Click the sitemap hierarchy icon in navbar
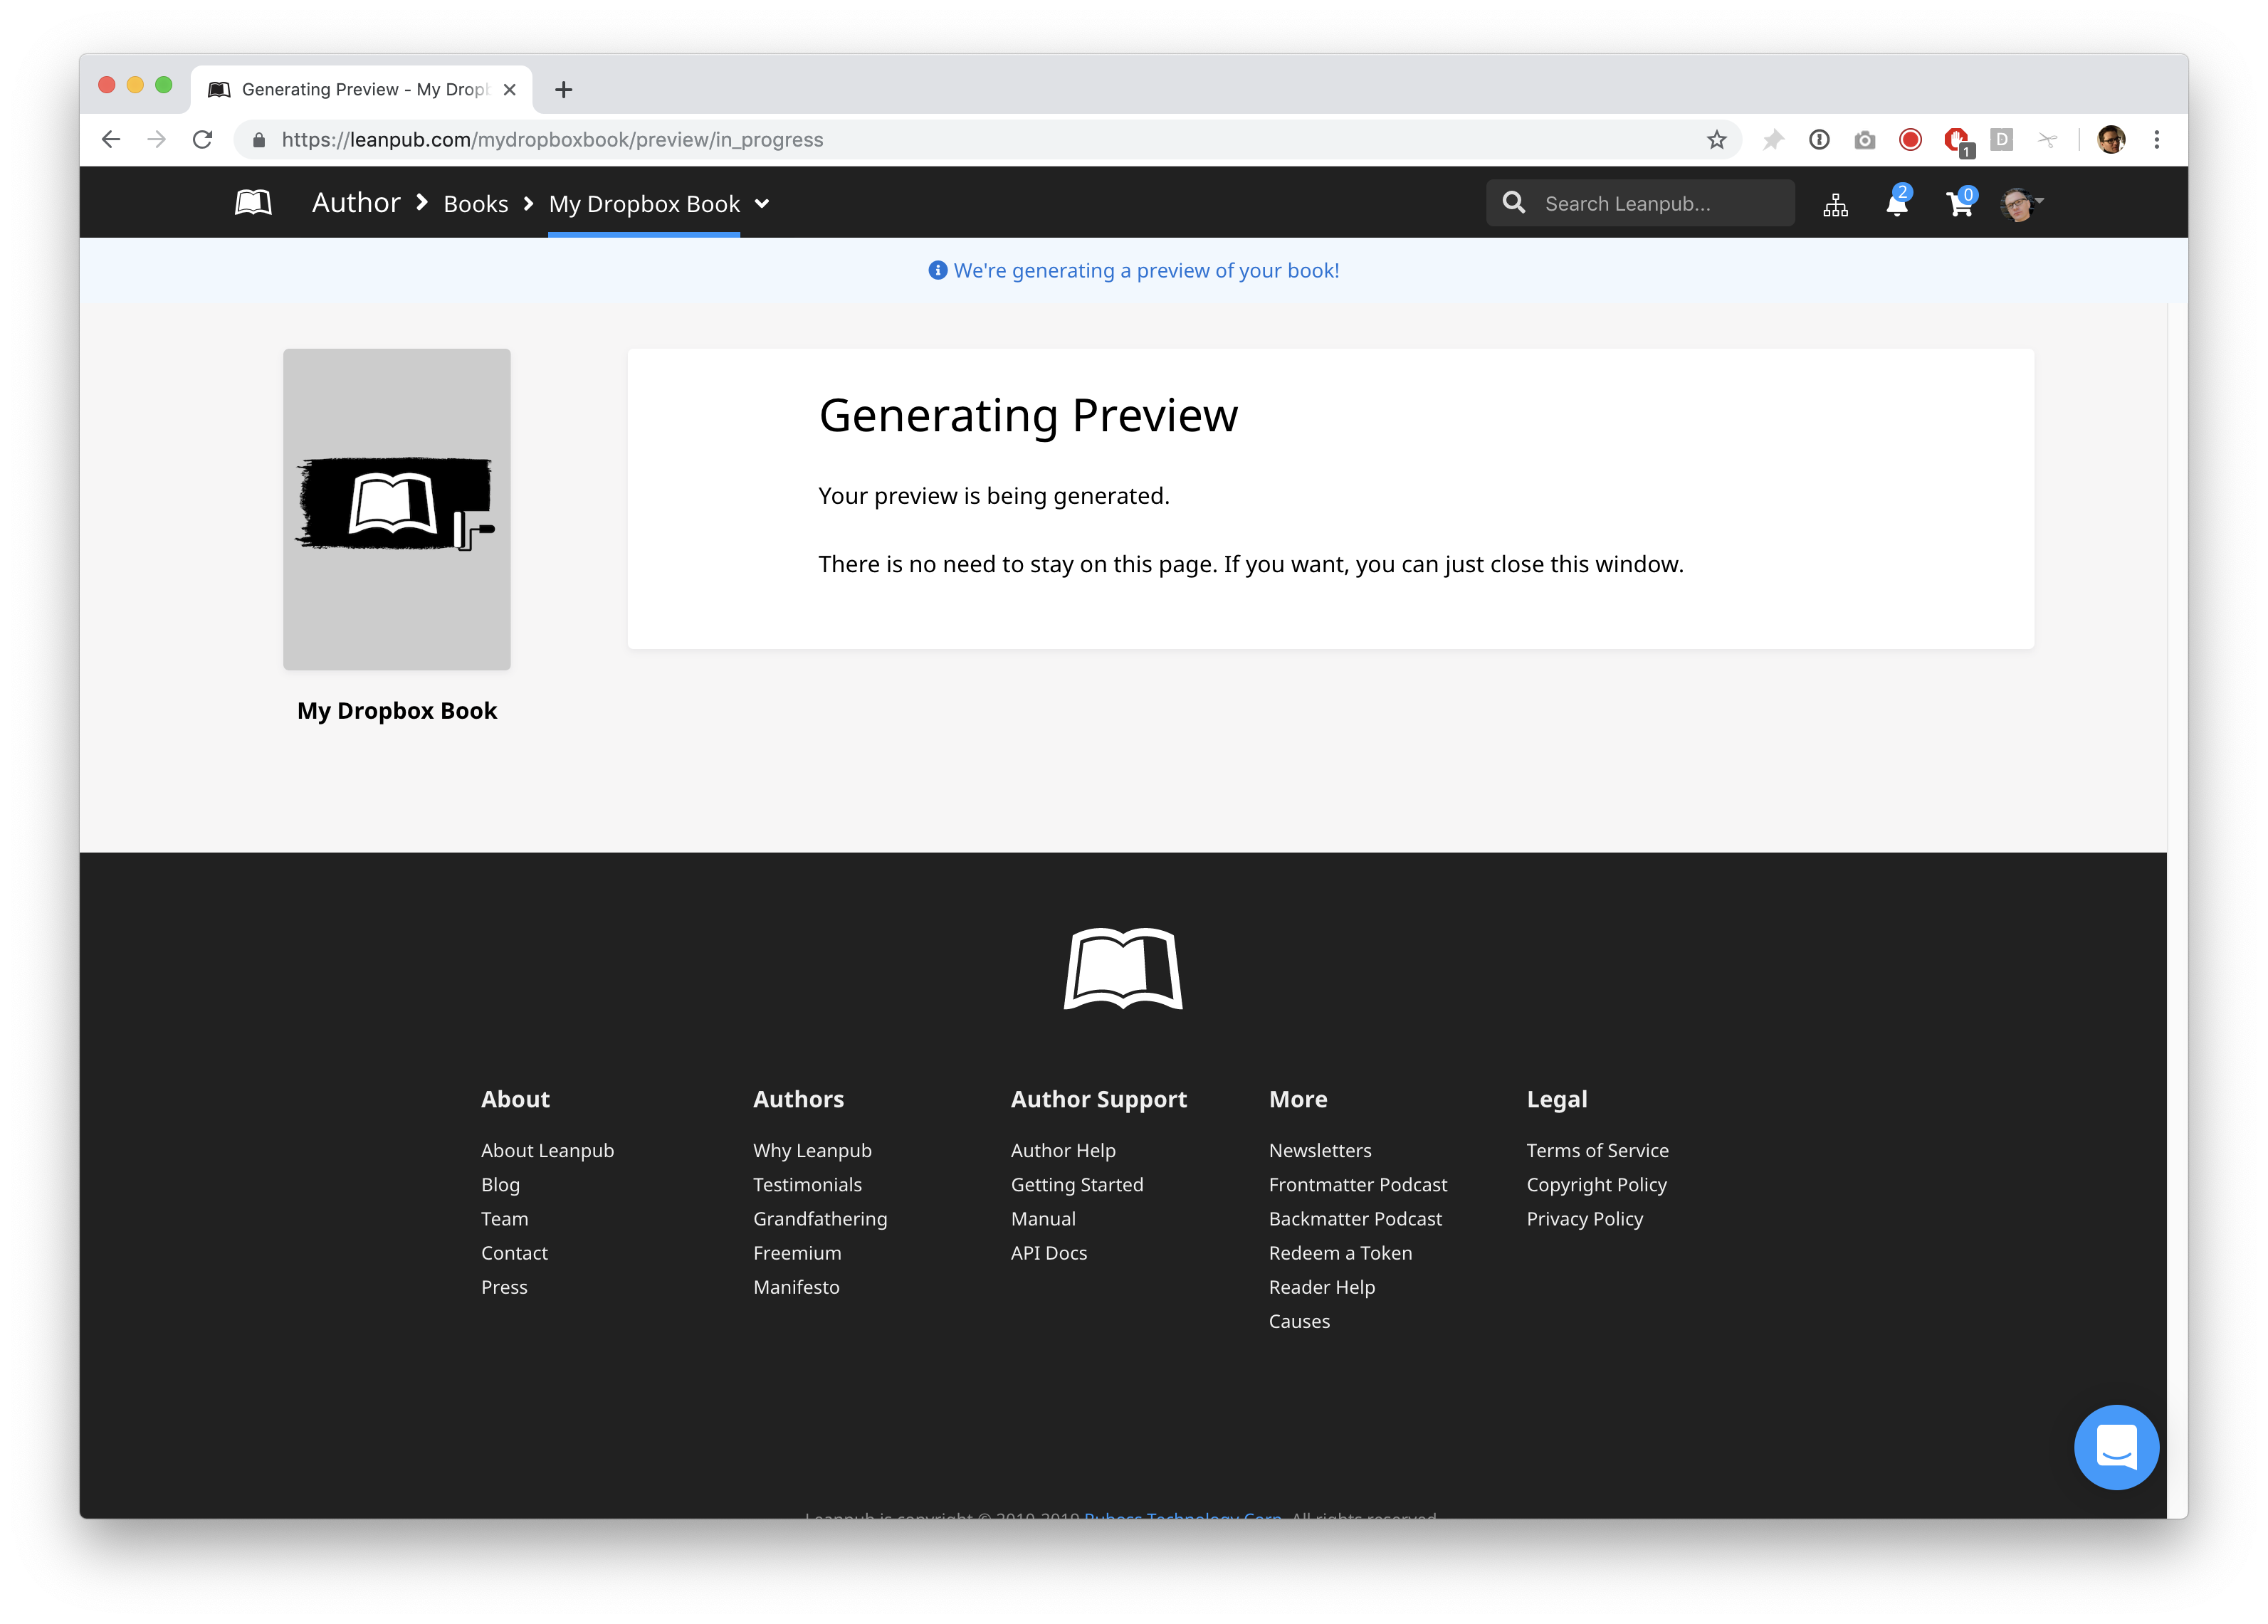The image size is (2268, 1624). (1835, 205)
